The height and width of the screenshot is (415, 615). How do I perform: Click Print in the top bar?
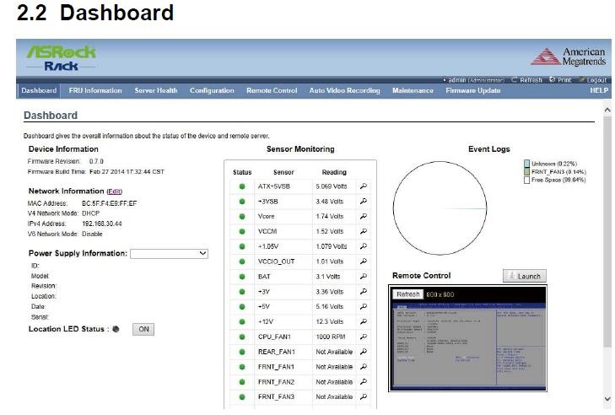(x=560, y=79)
